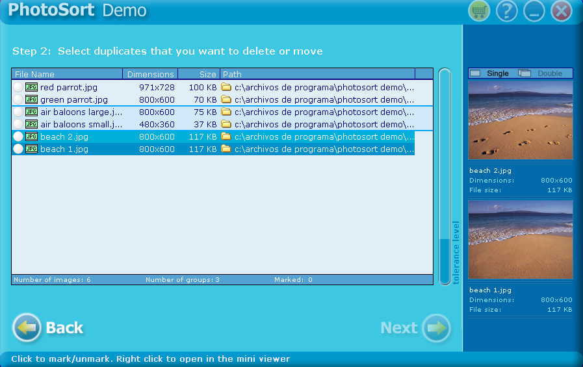583x367 pixels.
Task: Sort by Path column header
Action: coord(318,74)
